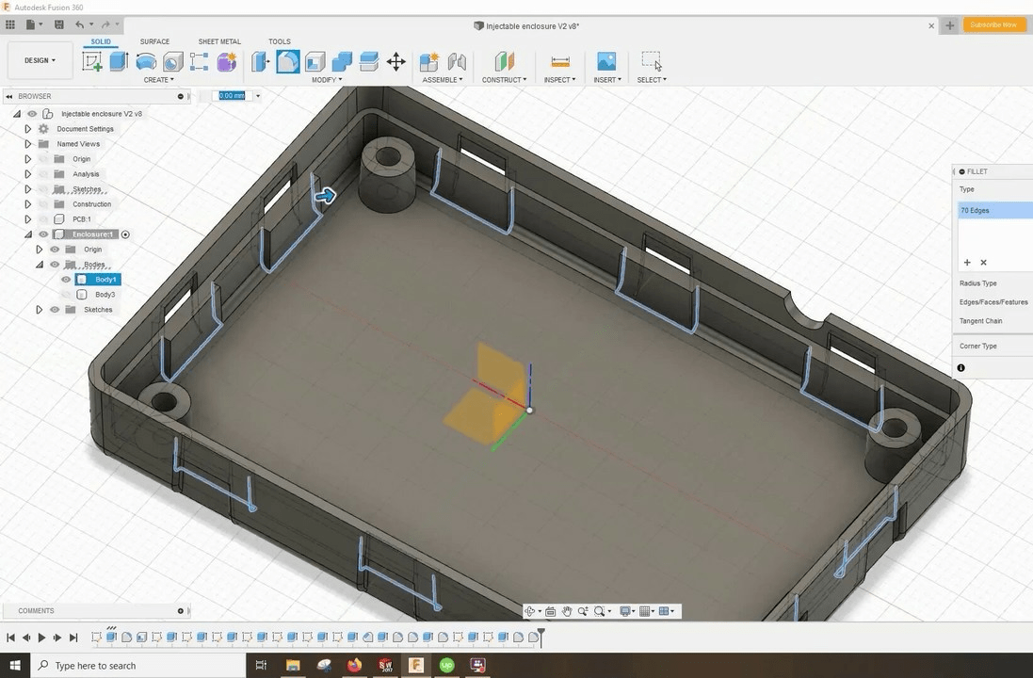Click the Insert image icon
The height and width of the screenshot is (678, 1033).
click(606, 61)
